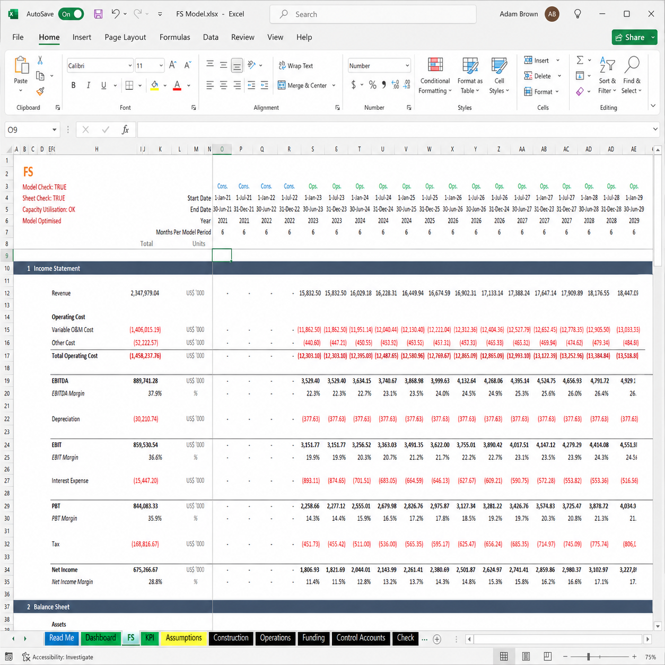Click the Copy icon
The height and width of the screenshot is (665, 665).
tap(40, 76)
